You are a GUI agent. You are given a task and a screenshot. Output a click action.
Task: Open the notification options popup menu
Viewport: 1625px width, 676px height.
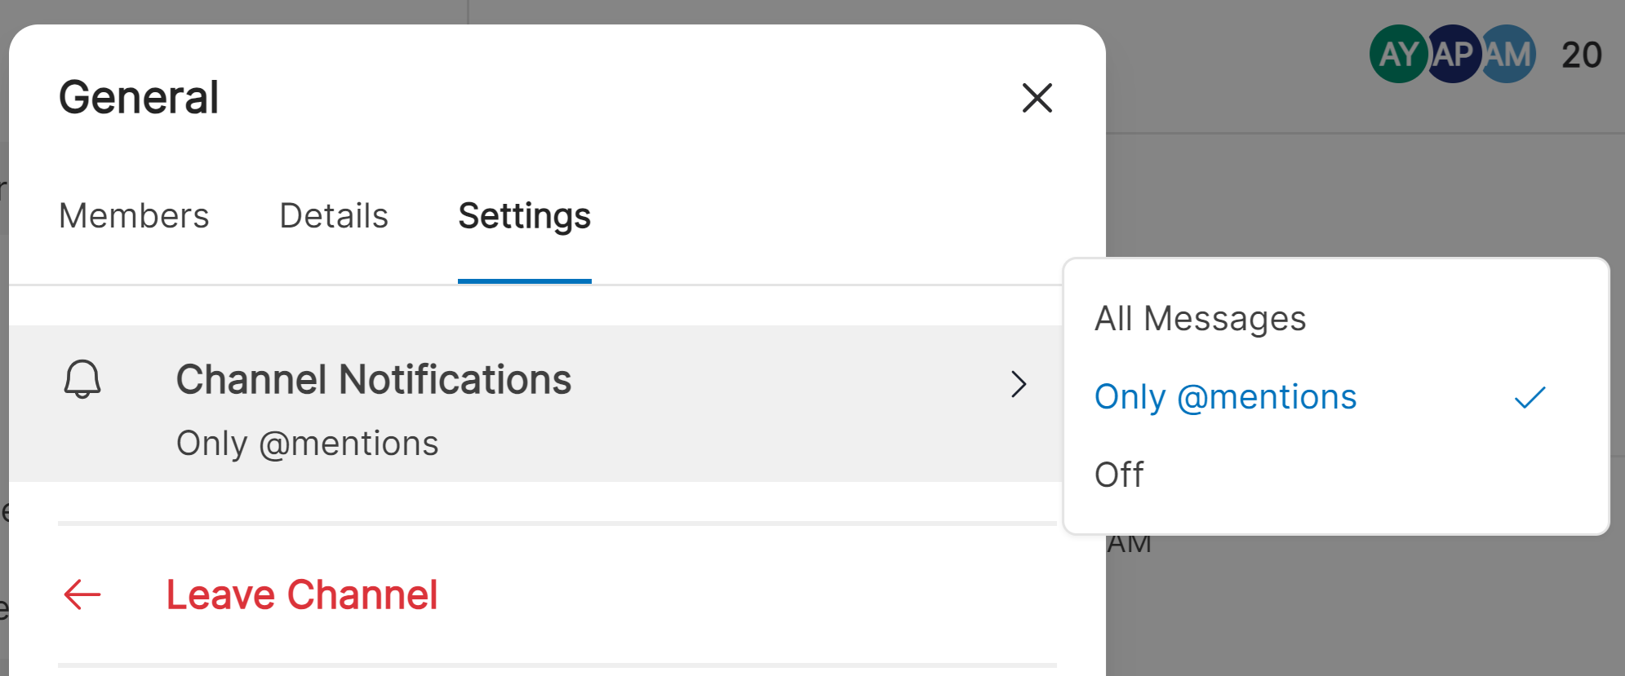pyautogui.click(x=374, y=379)
